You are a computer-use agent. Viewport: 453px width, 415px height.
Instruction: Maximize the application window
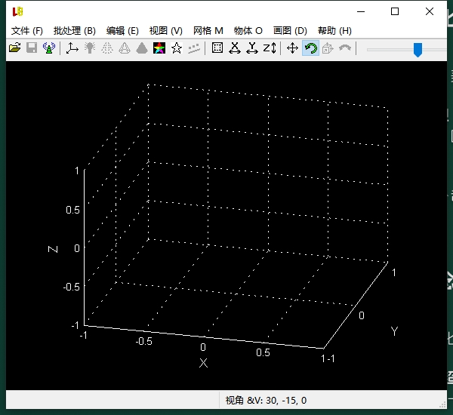click(395, 11)
